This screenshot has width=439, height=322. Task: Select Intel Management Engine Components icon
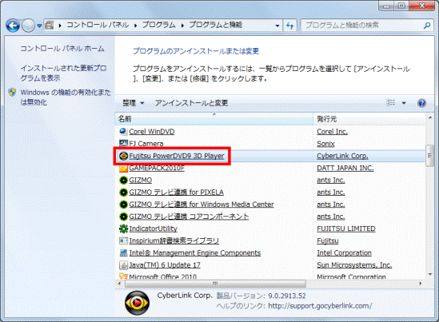click(x=123, y=253)
